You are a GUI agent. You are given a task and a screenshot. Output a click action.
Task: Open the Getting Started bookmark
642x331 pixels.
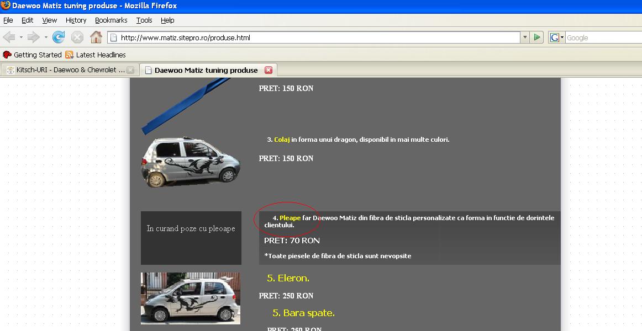point(33,55)
